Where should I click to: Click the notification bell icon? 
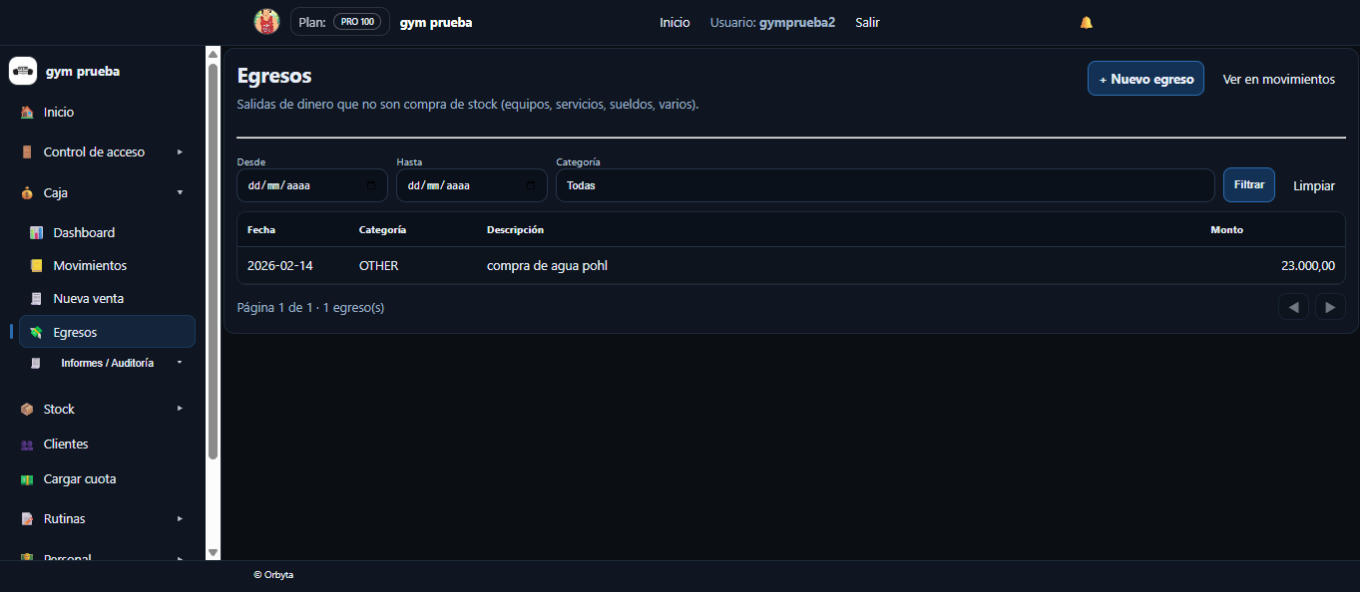click(1087, 22)
